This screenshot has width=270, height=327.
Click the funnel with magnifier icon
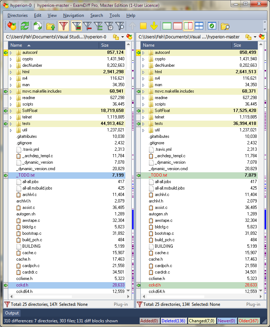[120, 26]
